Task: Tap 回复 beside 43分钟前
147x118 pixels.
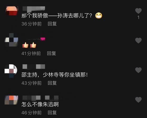Action: pyautogui.click(x=52, y=83)
